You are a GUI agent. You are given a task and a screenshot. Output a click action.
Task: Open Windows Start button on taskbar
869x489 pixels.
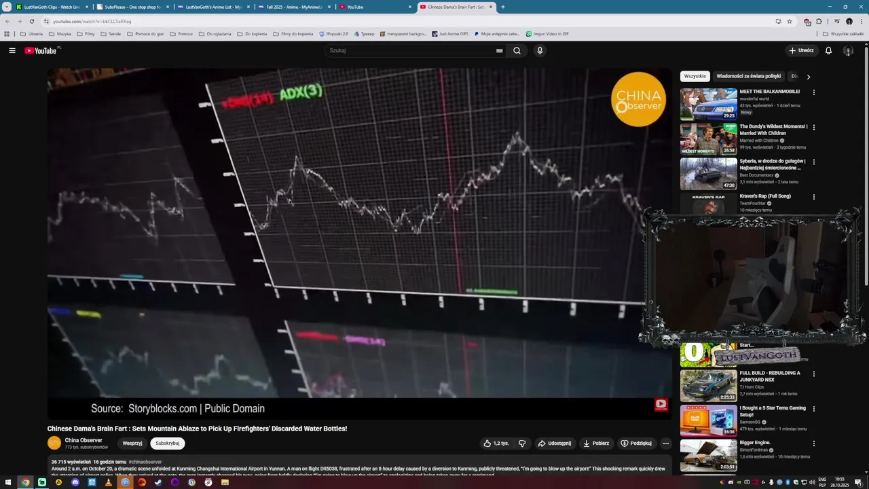pyautogui.click(x=9, y=482)
